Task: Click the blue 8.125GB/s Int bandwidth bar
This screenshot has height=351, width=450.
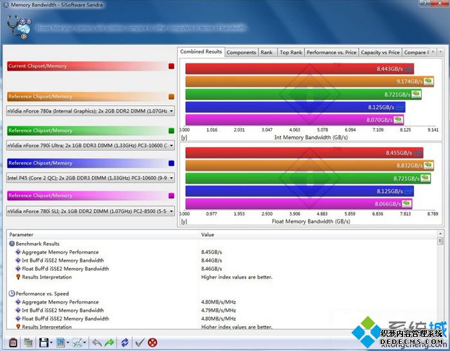Action: point(295,107)
